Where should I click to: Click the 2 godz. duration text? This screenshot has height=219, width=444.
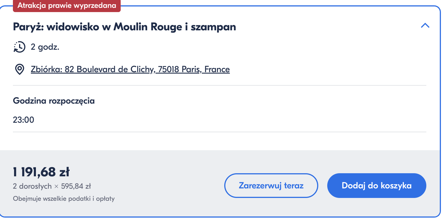tap(45, 47)
